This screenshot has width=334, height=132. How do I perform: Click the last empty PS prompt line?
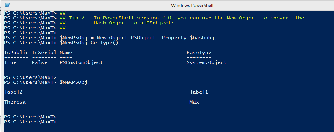pyautogui.click(x=30, y=122)
